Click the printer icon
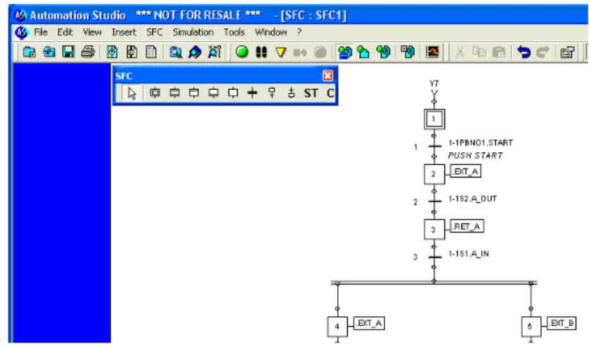 click(x=88, y=52)
